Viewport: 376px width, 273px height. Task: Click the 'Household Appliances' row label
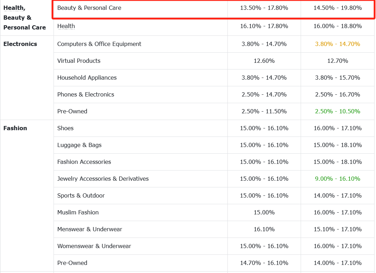[87, 78]
